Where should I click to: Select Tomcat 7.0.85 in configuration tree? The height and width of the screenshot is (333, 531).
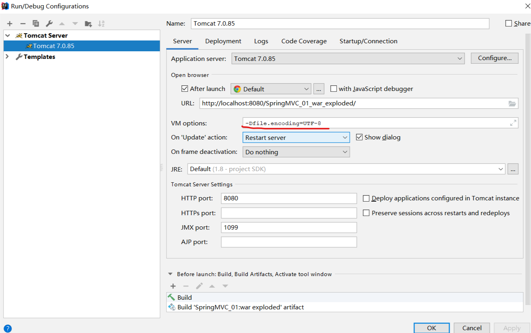[81, 46]
